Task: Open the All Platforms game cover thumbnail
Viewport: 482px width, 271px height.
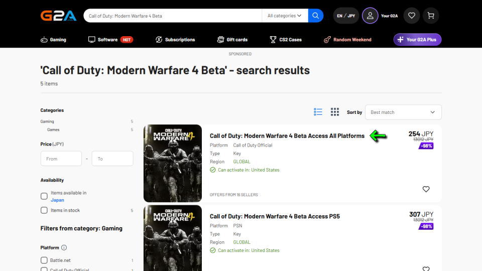Action: click(x=173, y=163)
